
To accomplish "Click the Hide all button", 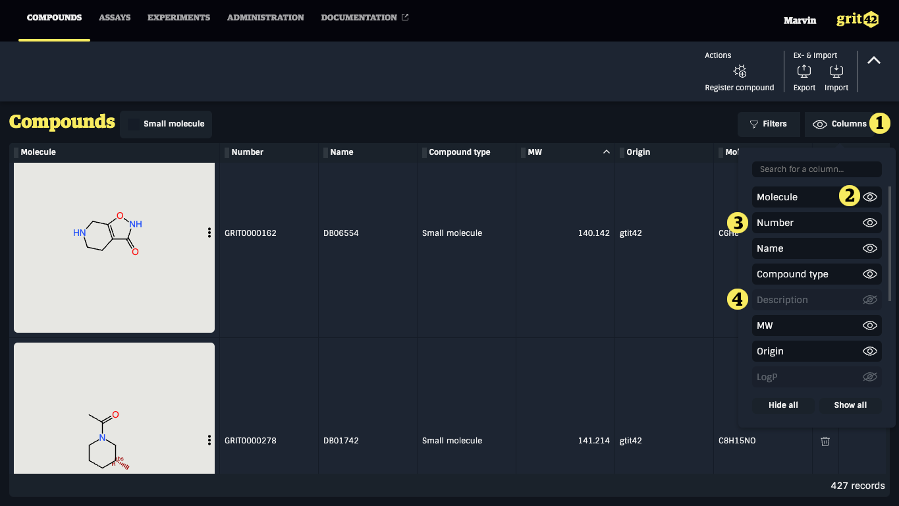I will 783,405.
